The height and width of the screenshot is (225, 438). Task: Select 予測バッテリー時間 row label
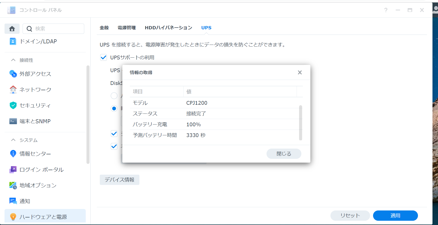click(x=155, y=135)
